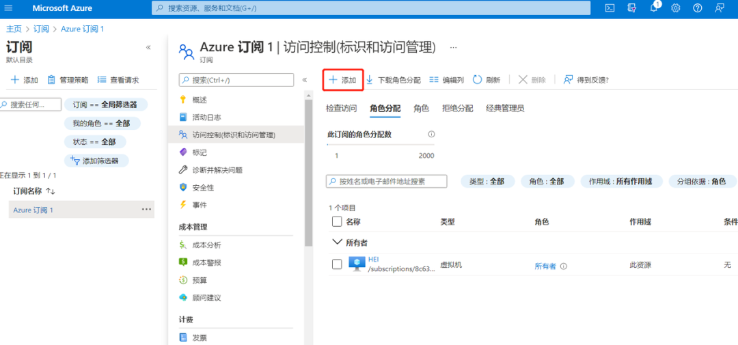This screenshot has width=738, height=345.
Task: Open the Azure portal hamburger menu
Action: pyautogui.click(x=9, y=8)
